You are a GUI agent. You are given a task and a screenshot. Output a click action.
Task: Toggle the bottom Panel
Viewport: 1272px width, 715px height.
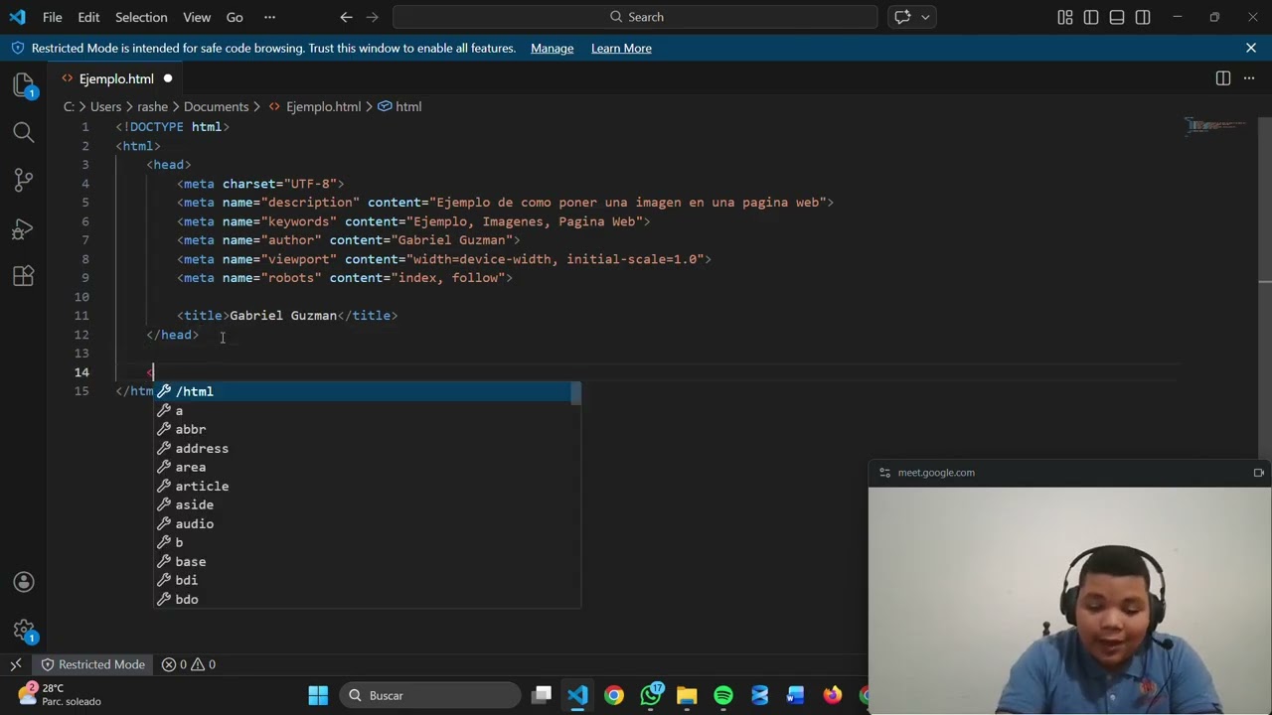pos(1117,17)
